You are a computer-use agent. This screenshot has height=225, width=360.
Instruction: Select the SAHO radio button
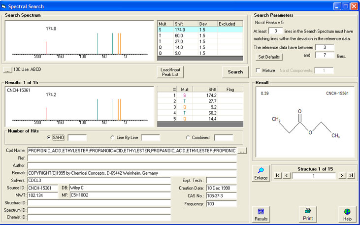pos(48,137)
